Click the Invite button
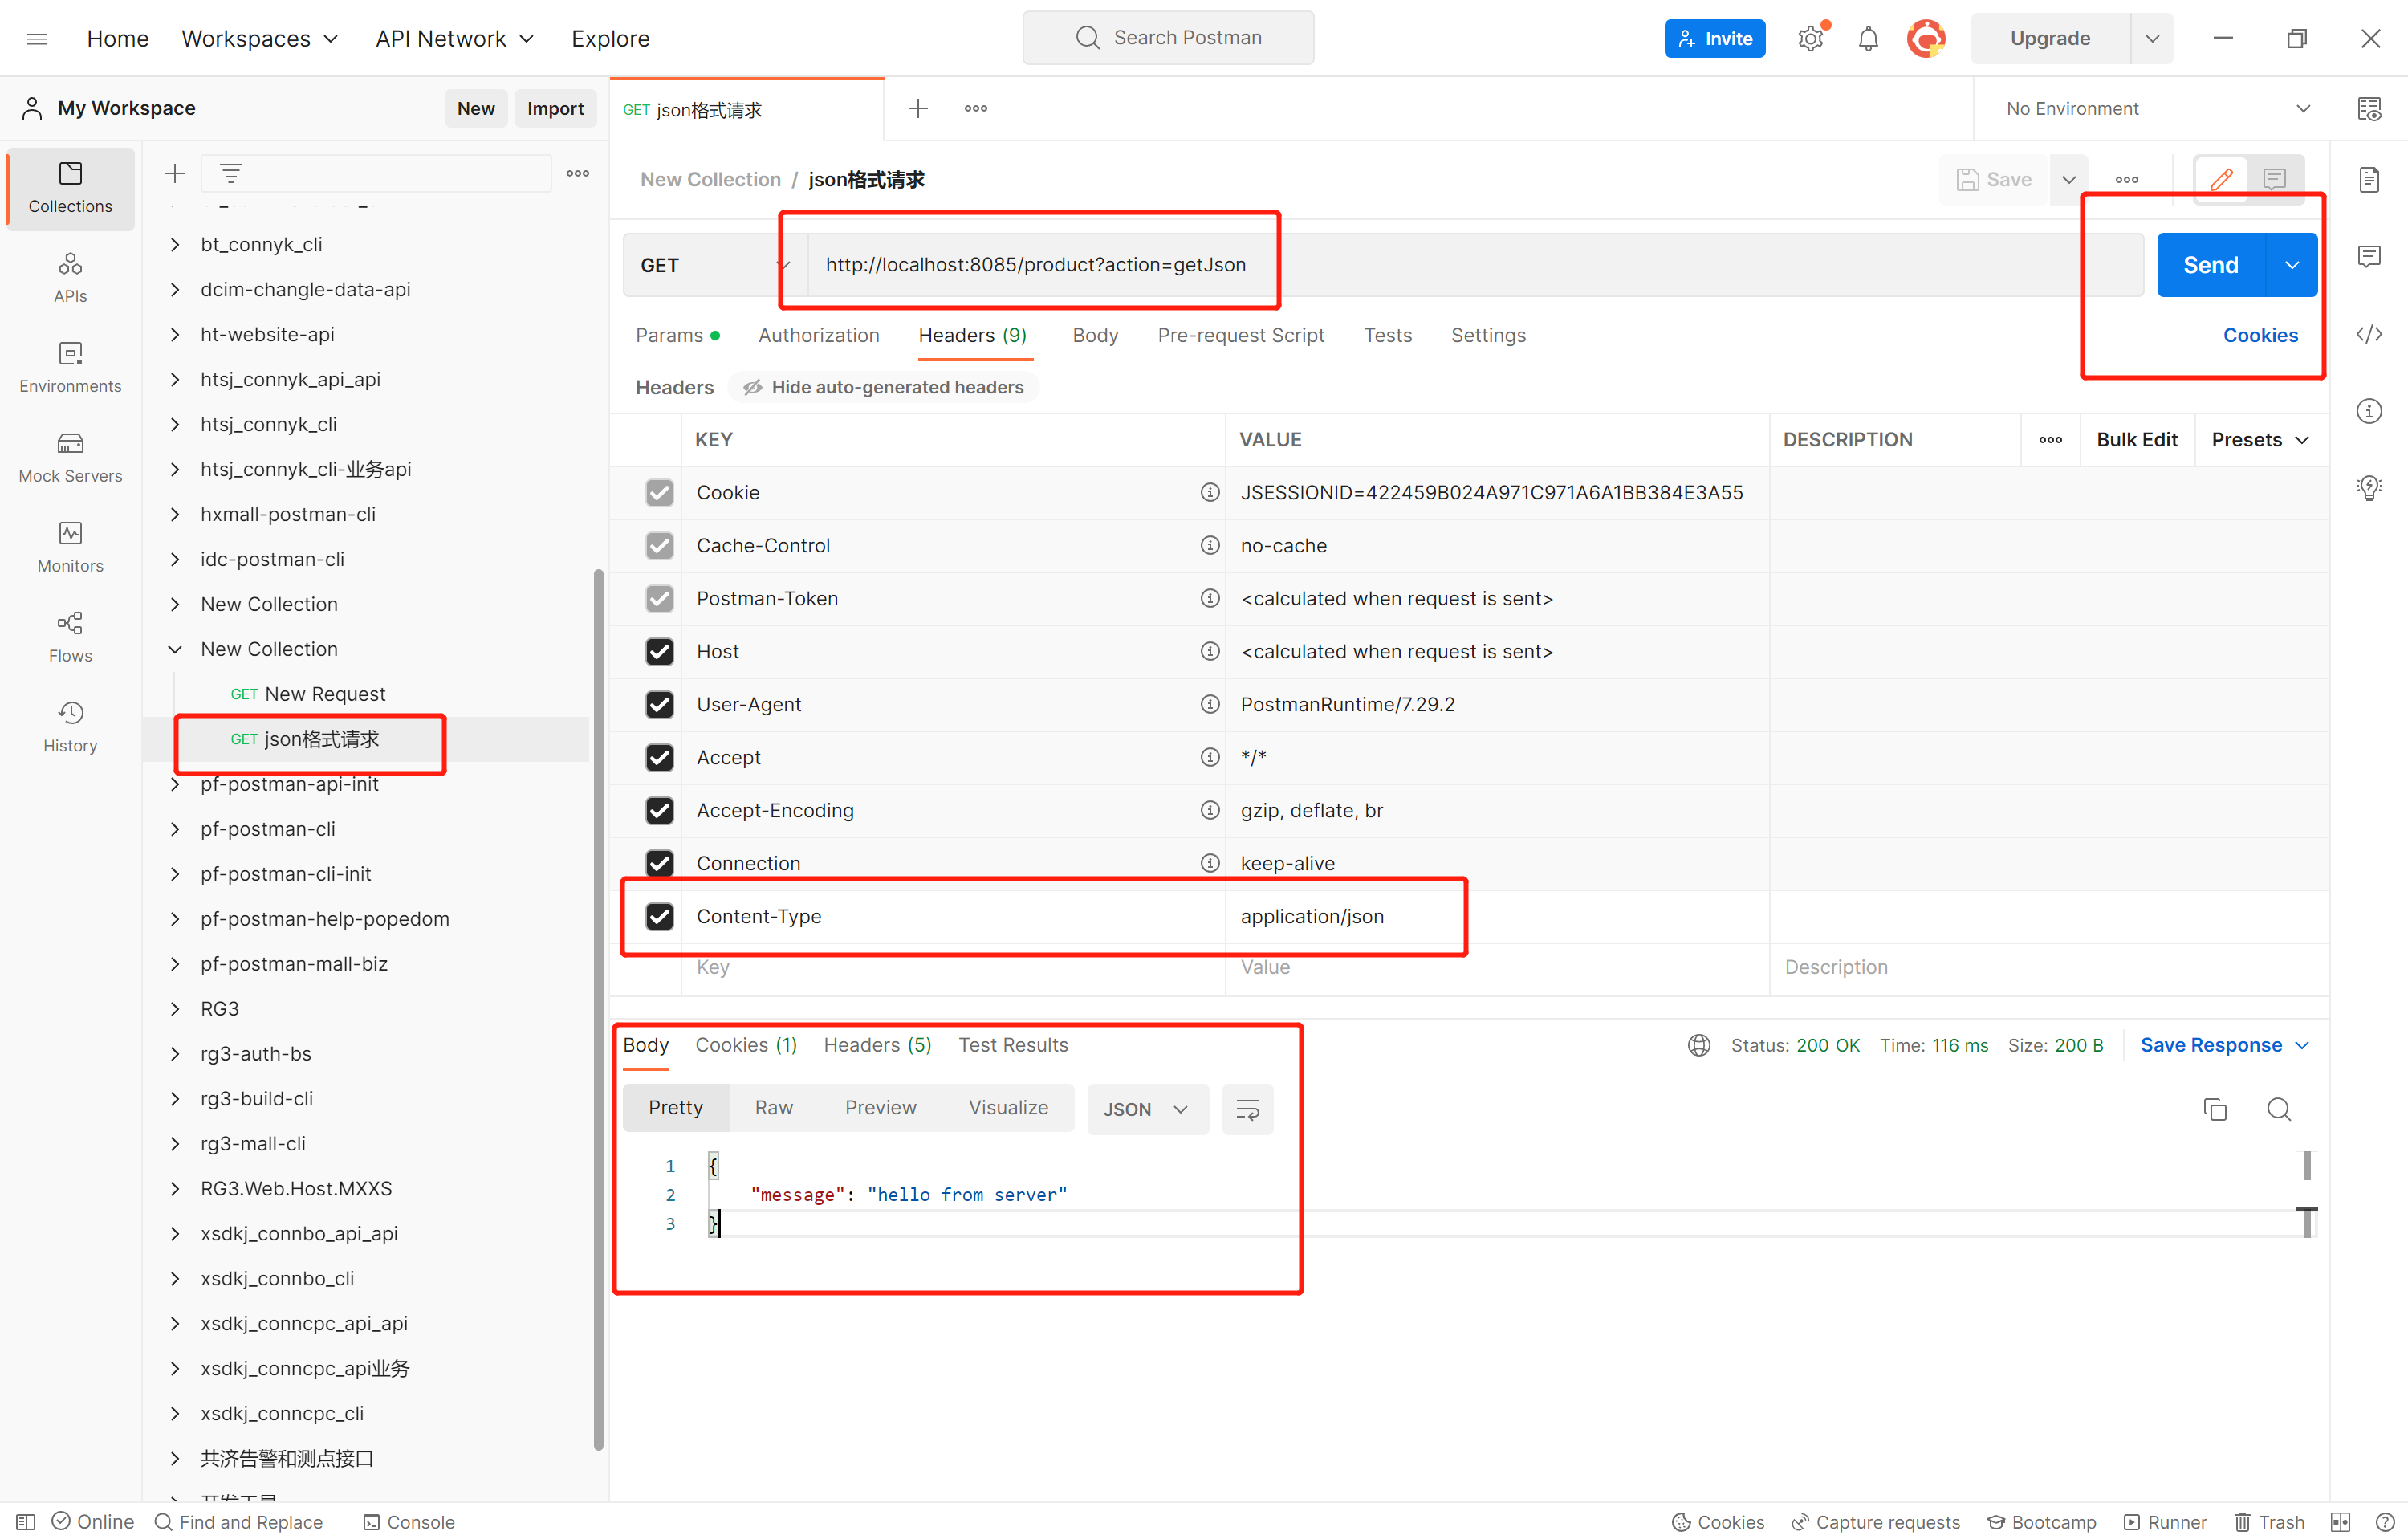The height and width of the screenshot is (1539, 2408). (x=1714, y=38)
